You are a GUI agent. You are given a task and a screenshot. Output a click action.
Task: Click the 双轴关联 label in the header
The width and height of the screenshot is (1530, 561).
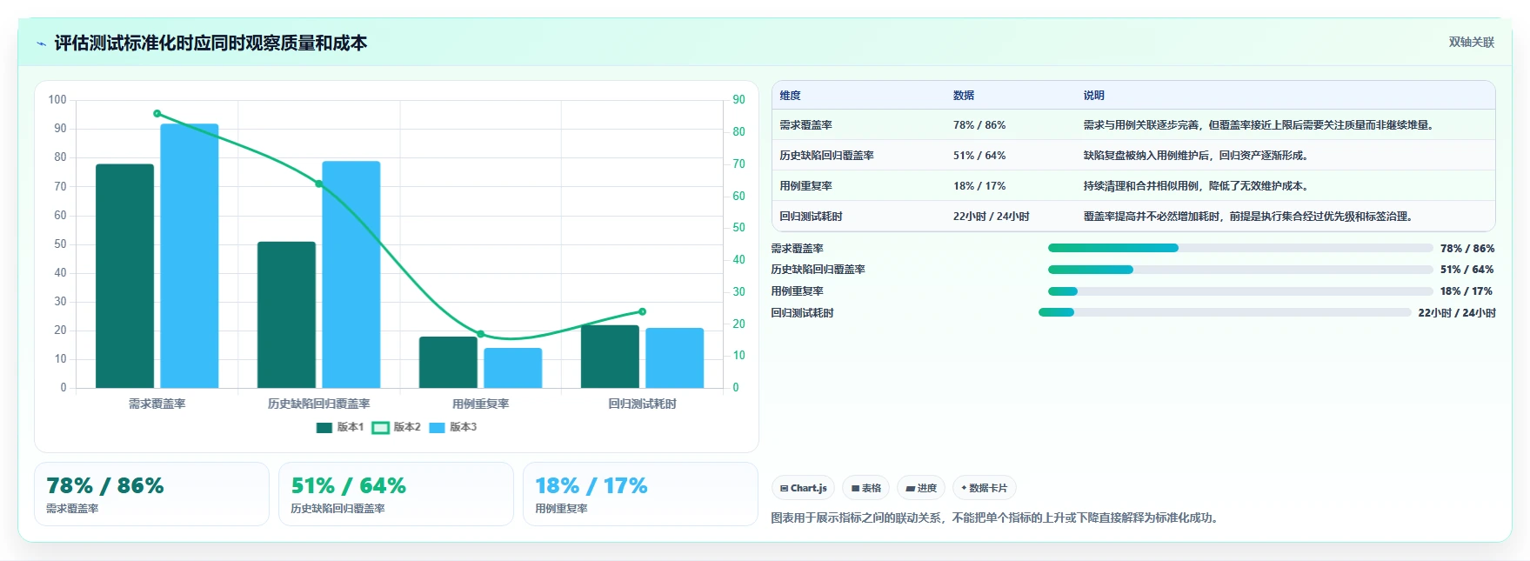click(1472, 43)
